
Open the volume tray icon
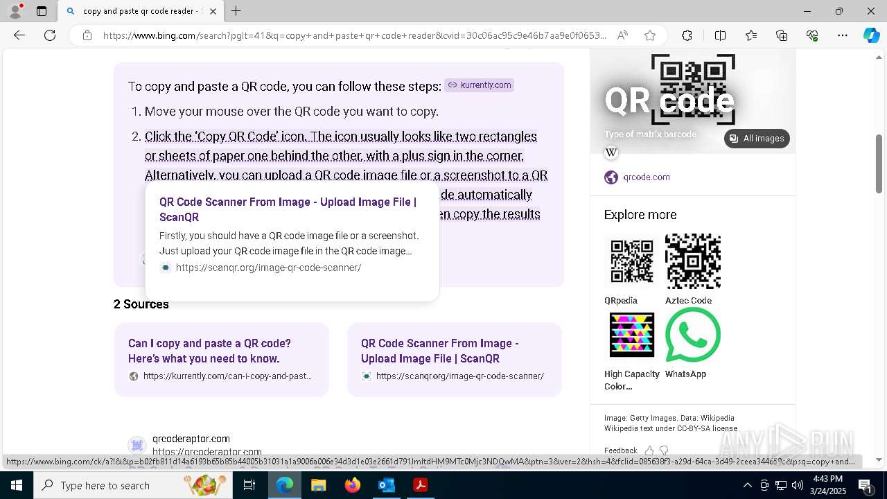point(798,485)
